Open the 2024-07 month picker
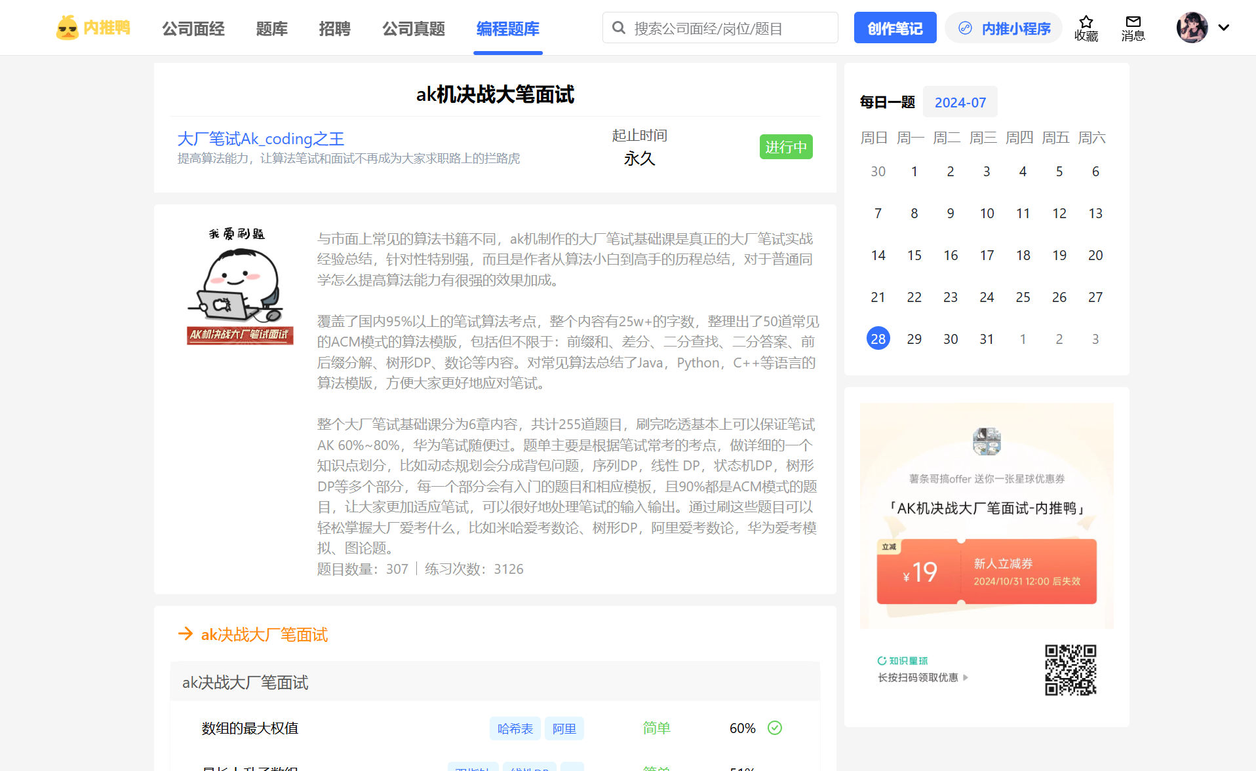1256x771 pixels. click(960, 102)
